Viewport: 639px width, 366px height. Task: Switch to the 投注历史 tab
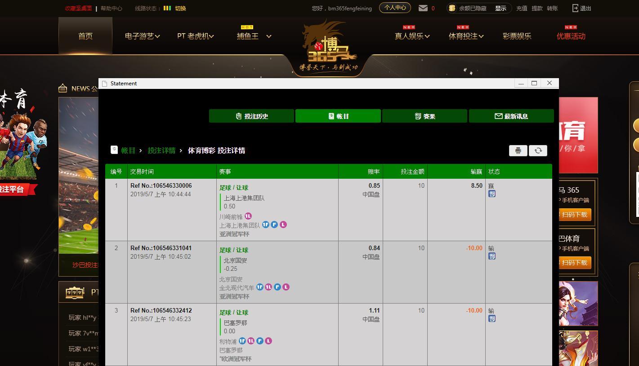[x=251, y=116]
